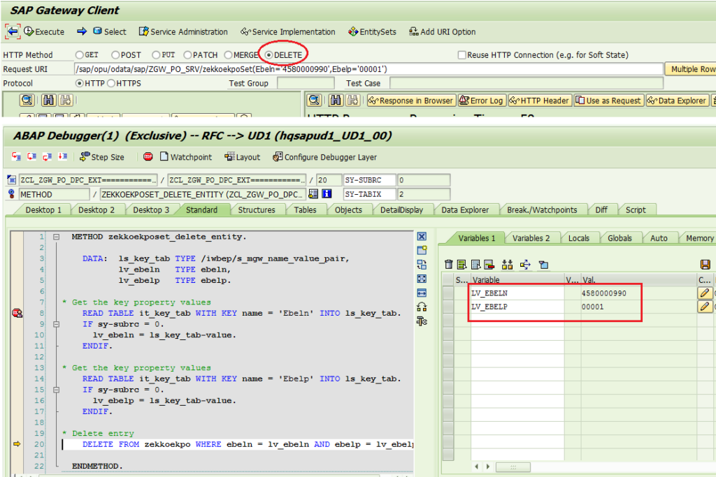Open the Globals tab
The image size is (716, 477).
click(x=620, y=238)
